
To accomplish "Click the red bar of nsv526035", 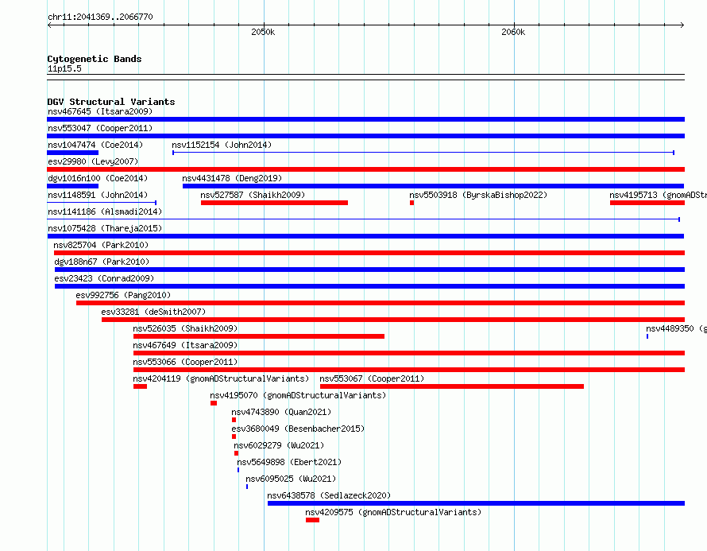I will click(259, 336).
